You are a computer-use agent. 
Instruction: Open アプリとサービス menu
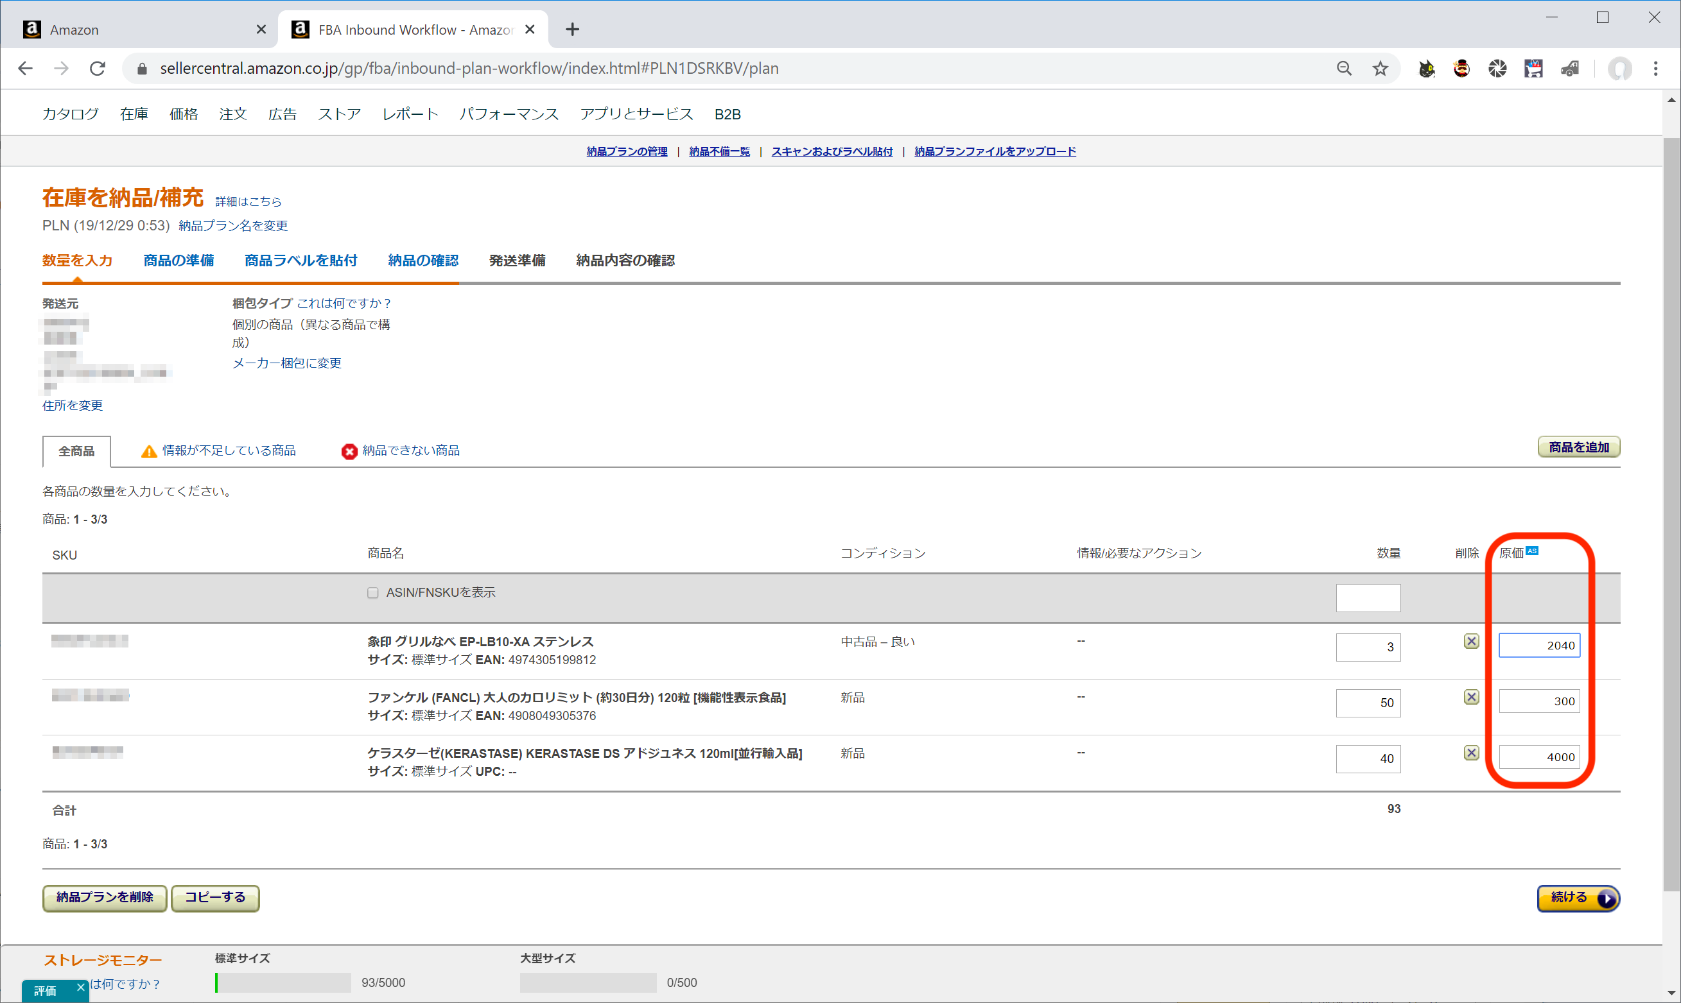click(x=636, y=114)
